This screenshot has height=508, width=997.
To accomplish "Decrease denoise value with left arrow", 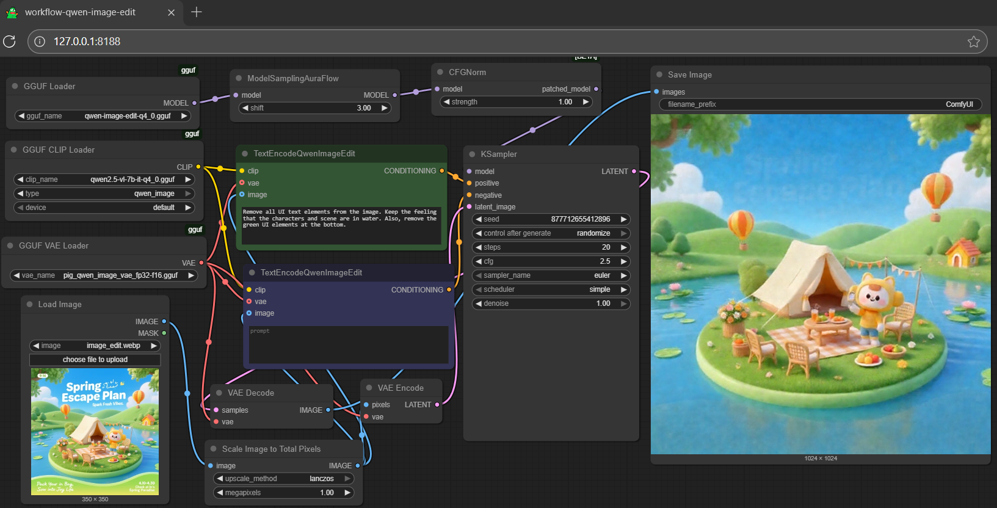I will 479,303.
